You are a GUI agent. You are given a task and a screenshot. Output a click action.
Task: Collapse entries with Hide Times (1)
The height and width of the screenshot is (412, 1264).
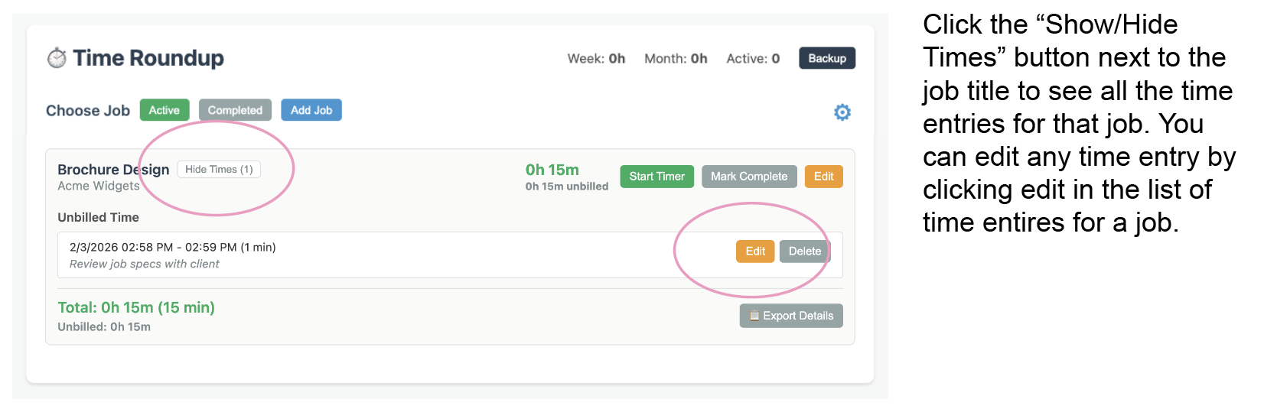click(x=219, y=169)
